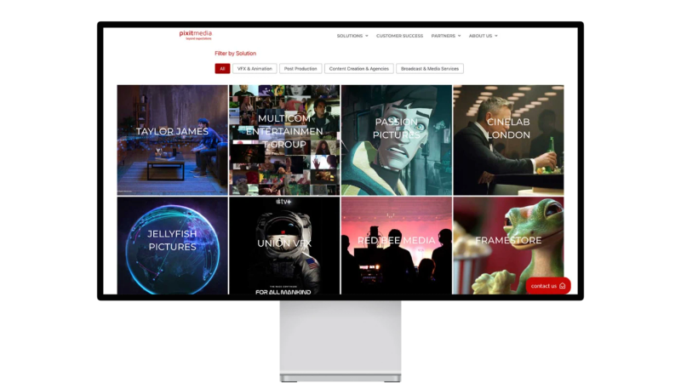The image size is (681, 383).
Task: Open the Taylor James case study tile
Action: click(173, 140)
